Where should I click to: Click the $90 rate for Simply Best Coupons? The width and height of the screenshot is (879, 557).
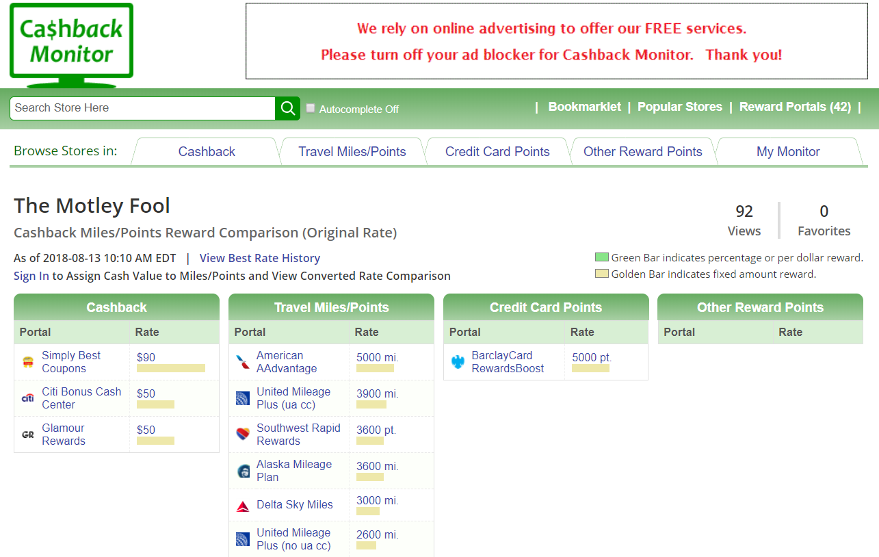(x=146, y=357)
